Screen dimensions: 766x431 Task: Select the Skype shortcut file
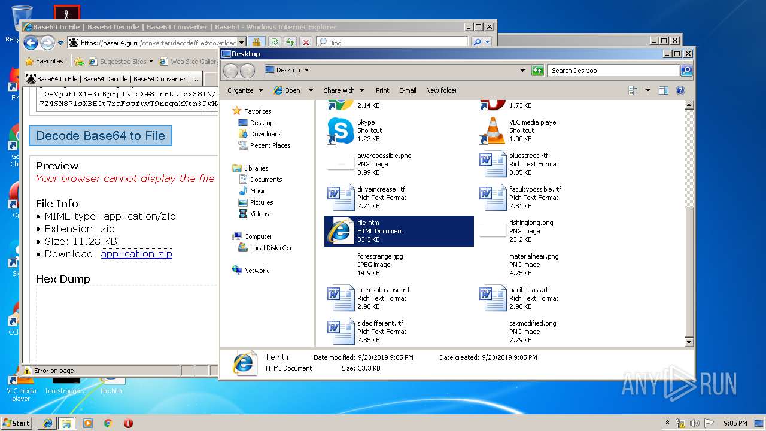(399, 130)
